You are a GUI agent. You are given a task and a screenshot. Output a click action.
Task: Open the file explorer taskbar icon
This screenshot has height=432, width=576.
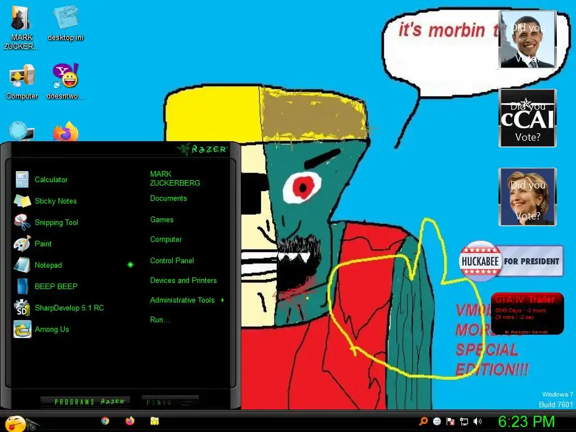coord(154,421)
